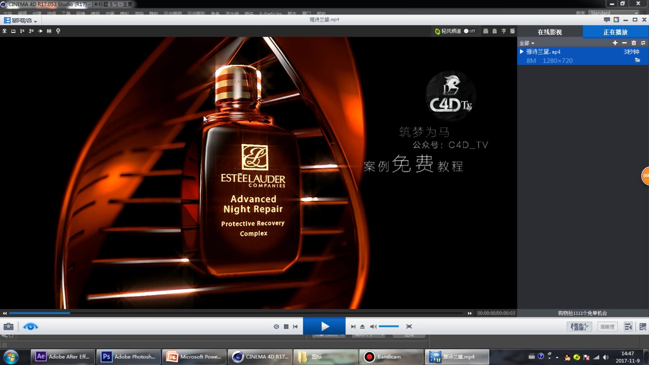
Task: Adjust the volume slider
Action: (x=389, y=326)
